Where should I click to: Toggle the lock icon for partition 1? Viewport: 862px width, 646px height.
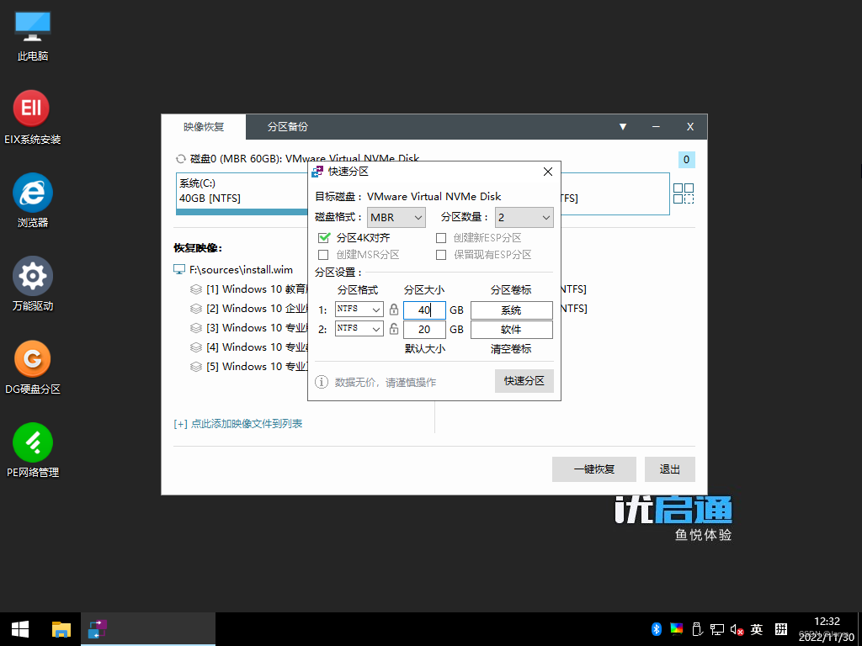pyautogui.click(x=394, y=310)
